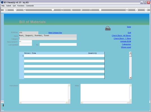Click the printer icon near Save
Viewport: 151px width, 112px height.
(x=108, y=28)
